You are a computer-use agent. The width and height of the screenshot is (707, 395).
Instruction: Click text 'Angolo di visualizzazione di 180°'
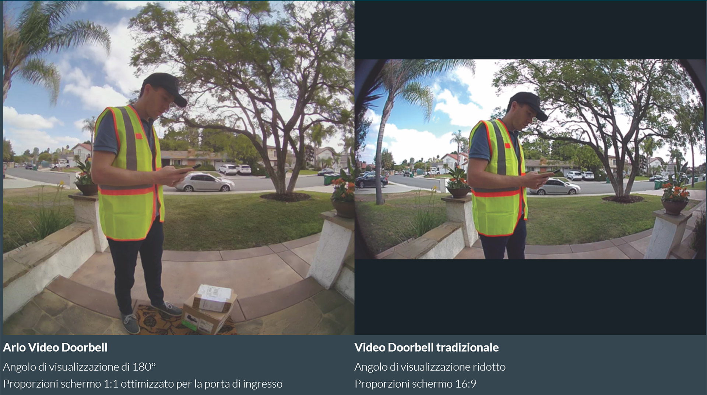(x=79, y=367)
